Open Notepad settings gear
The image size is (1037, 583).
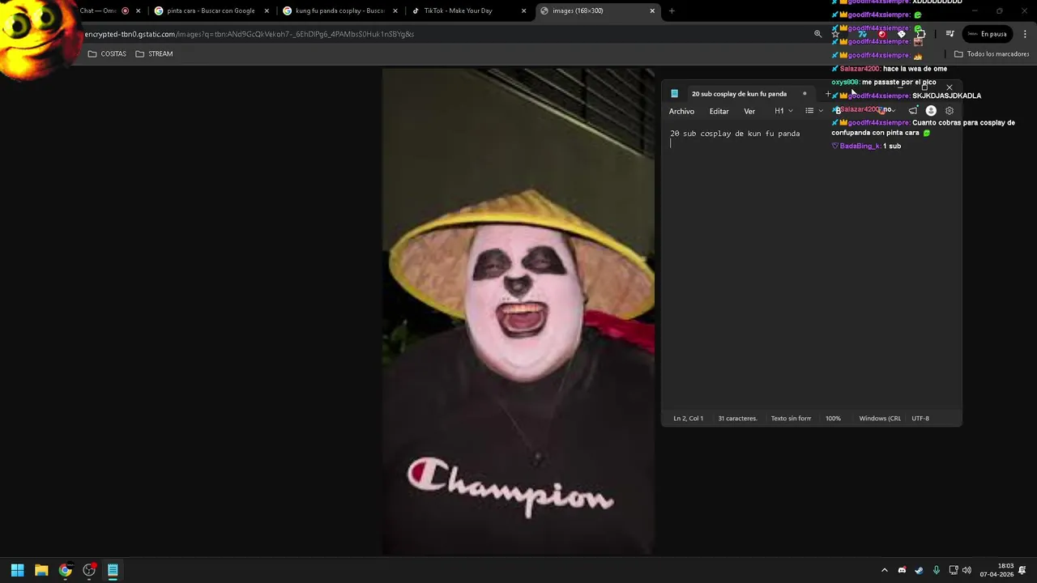click(x=950, y=111)
